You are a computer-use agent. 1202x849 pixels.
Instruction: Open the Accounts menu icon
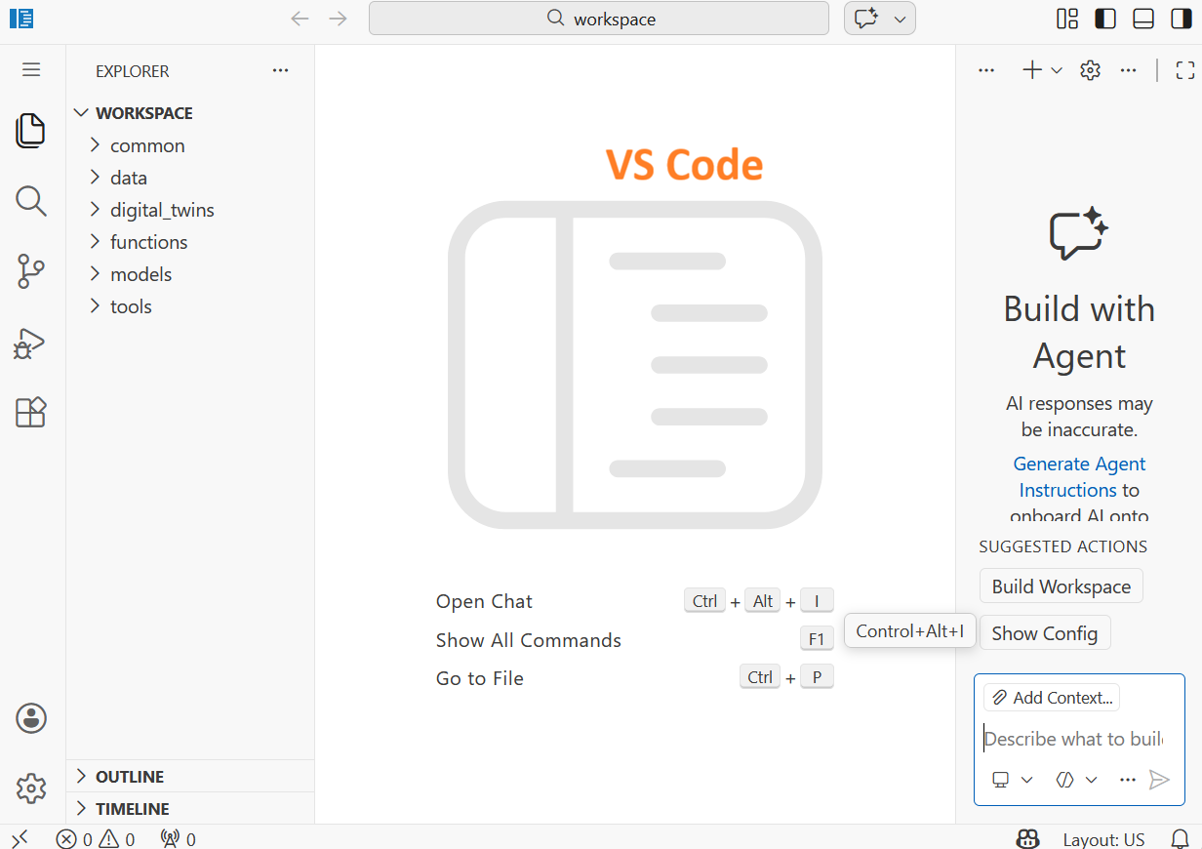pos(31,718)
